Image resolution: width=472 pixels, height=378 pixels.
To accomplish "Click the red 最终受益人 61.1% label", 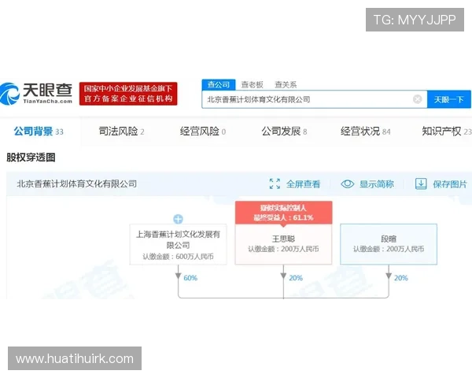I will point(283,213).
